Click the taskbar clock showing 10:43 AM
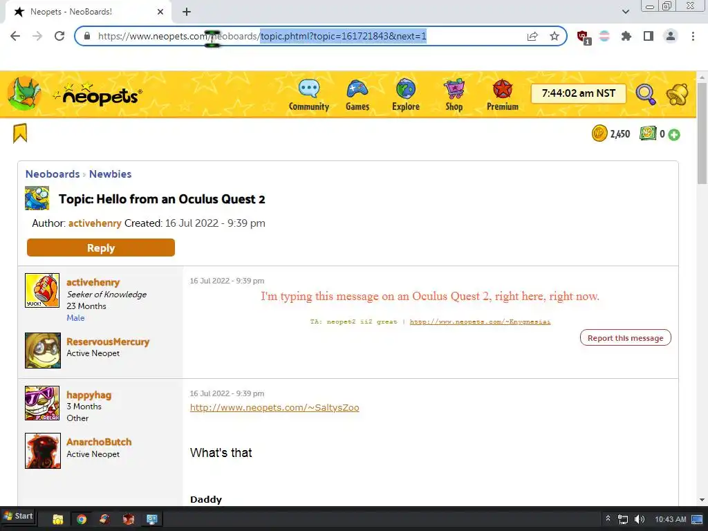The image size is (708, 531). [671, 519]
